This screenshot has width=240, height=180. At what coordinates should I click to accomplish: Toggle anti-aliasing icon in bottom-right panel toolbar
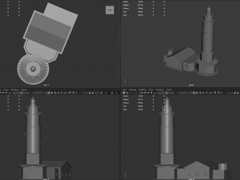tap(221, 93)
